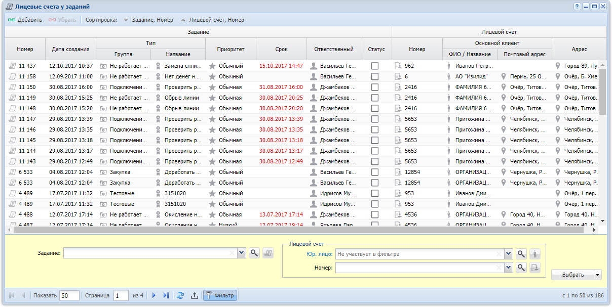Image resolution: width=612 pixels, height=307 pixels.
Task: Open the arrow menu next to Выбрать
Action: (x=598, y=275)
